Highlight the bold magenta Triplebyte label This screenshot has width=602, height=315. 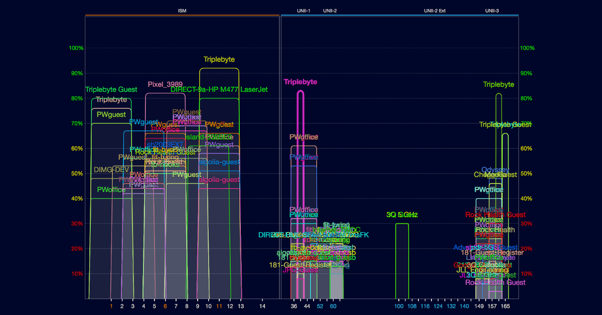(300, 82)
